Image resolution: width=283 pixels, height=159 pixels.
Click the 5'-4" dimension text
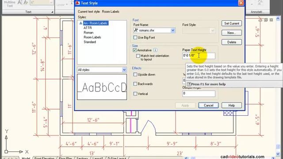[x=46, y=121]
